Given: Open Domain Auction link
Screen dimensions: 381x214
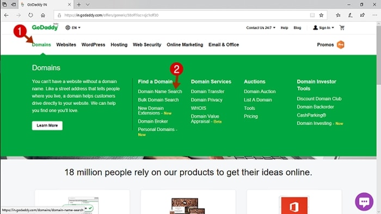Looking at the screenshot, I should tap(260, 91).
